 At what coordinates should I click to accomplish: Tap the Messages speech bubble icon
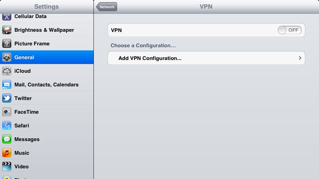pyautogui.click(x=7, y=139)
